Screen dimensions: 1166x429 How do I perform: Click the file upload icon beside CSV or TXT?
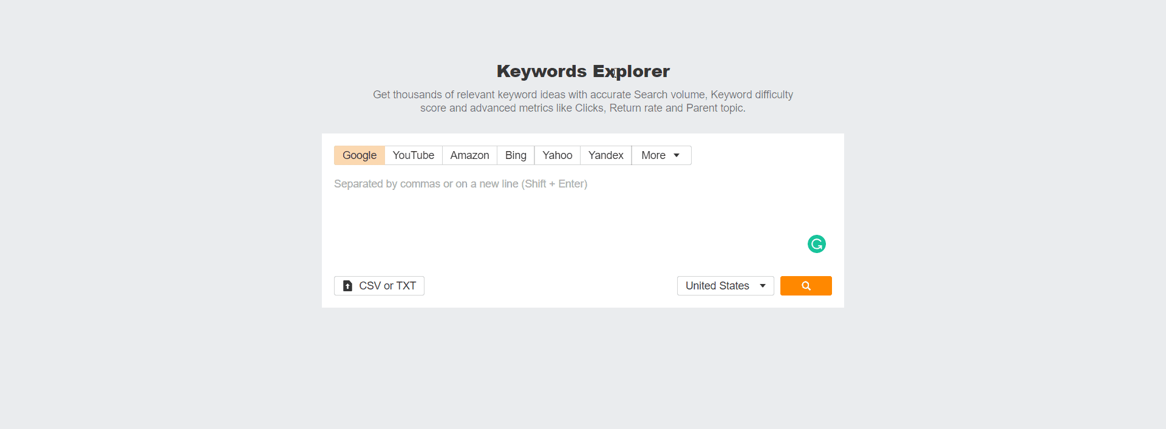[347, 286]
